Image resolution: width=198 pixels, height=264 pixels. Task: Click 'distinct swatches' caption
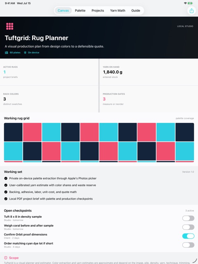coord(13,104)
